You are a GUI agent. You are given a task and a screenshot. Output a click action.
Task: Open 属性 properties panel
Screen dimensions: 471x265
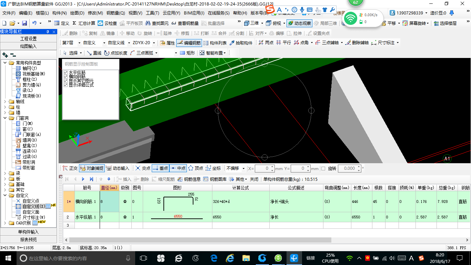click(x=167, y=43)
